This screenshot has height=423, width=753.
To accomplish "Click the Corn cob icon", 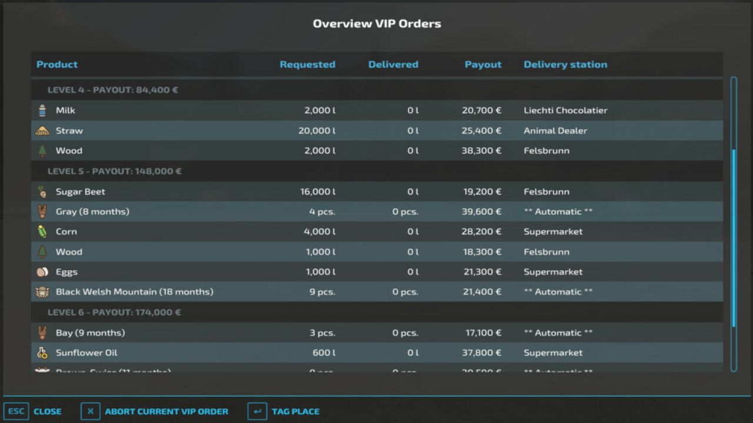I will point(41,231).
